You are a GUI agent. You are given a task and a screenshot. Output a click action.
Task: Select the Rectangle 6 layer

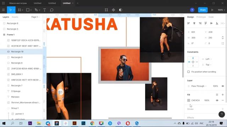[x=21, y=23]
